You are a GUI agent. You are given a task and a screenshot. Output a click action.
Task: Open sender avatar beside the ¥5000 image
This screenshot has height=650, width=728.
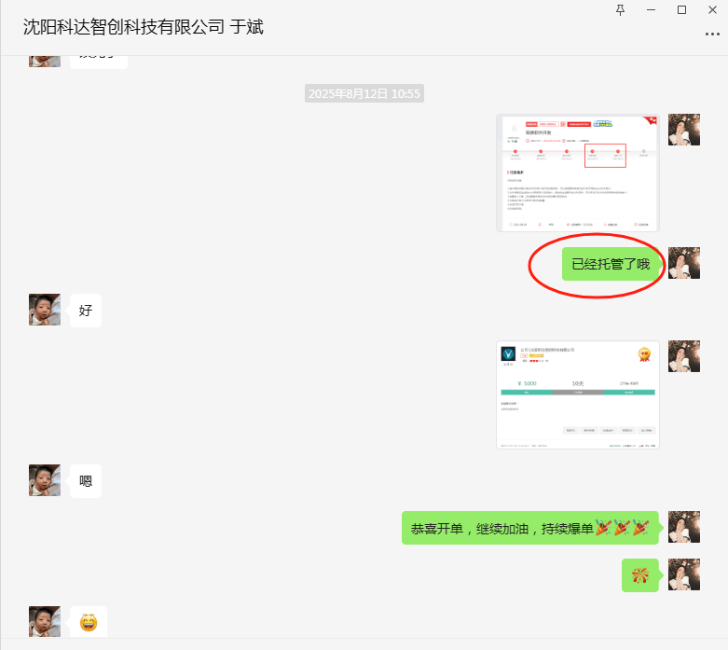point(684,356)
